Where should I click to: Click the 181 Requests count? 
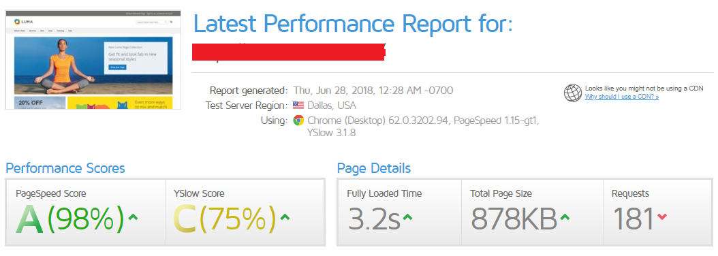(633, 219)
